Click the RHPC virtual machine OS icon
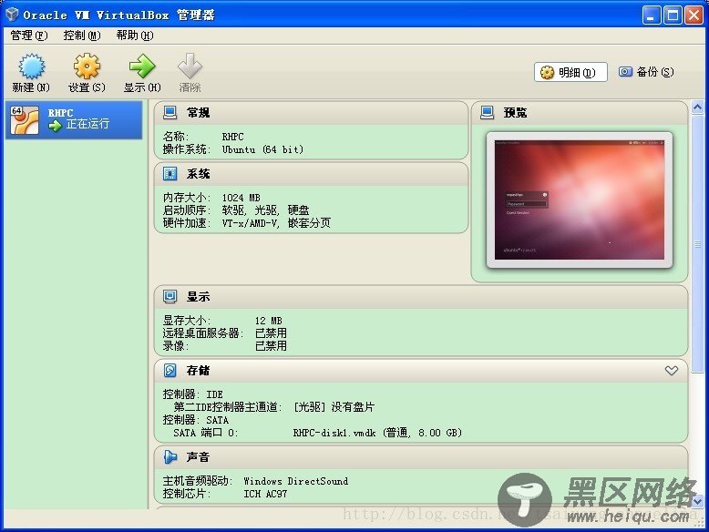709x532 pixels. pos(25,119)
